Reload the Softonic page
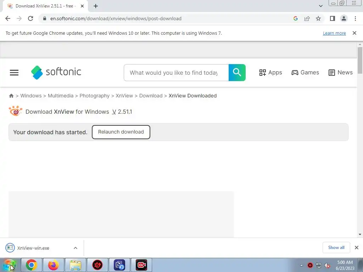363x272 pixels. click(x=30, y=18)
